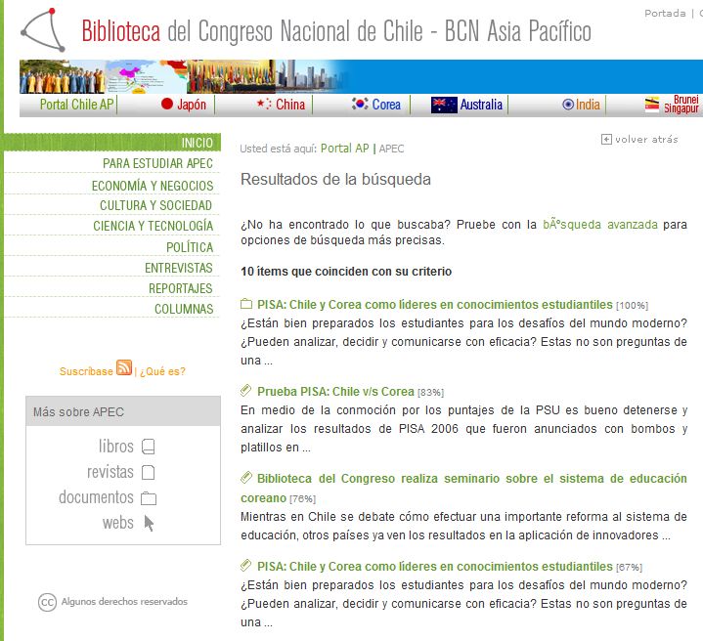Click the cursor icon next to webs
Image resolution: width=703 pixels, height=641 pixels.
(149, 523)
